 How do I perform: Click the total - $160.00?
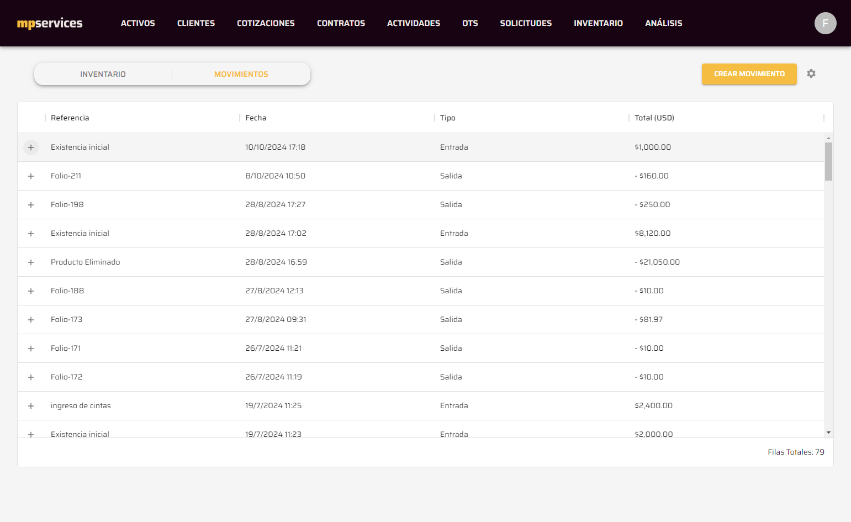tap(652, 176)
